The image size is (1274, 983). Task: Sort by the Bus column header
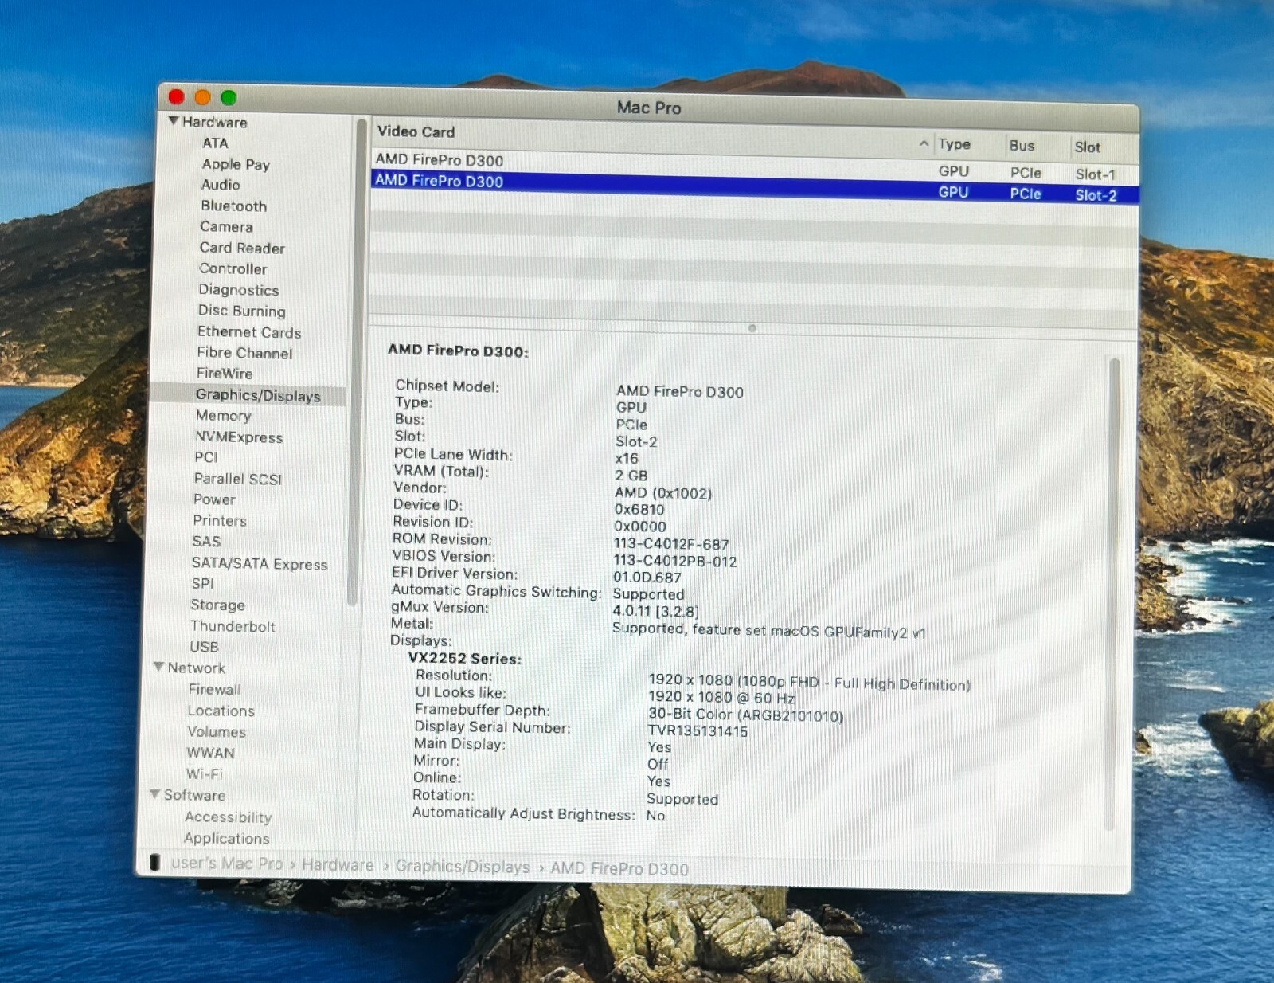tap(1022, 146)
